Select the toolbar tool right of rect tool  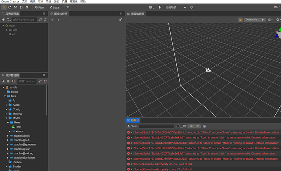(27, 7)
